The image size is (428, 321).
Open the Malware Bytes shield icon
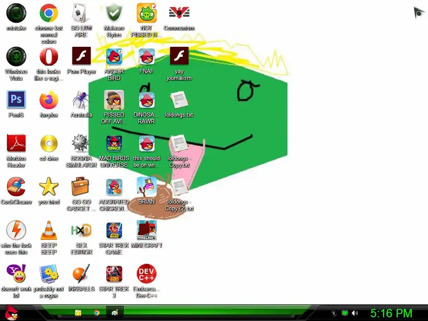tap(114, 13)
